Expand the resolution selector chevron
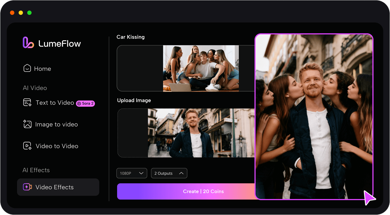Screen dimensions: 390x215 (141, 173)
